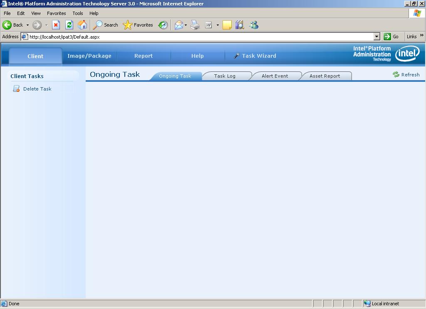
Task: Click the IE page icon beside Done status
Action: [x=4, y=304]
